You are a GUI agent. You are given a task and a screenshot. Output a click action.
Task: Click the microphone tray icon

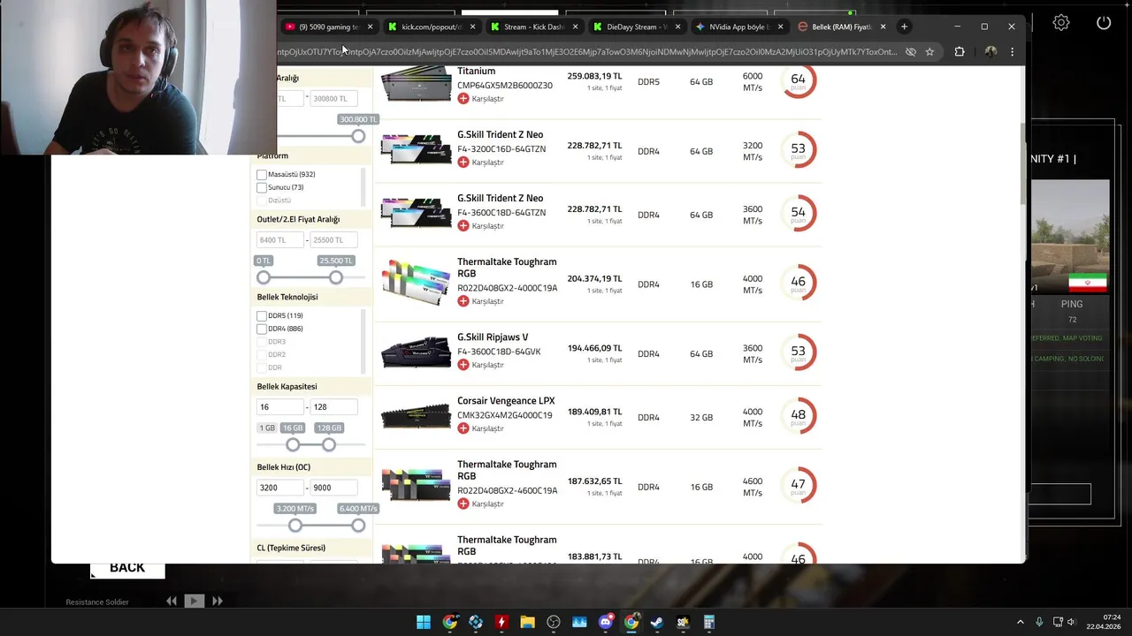pos(1039,622)
